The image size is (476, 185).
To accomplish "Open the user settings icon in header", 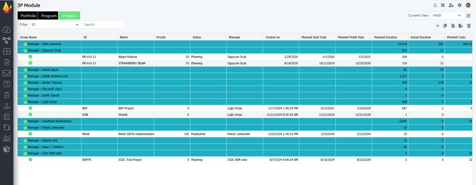I will pos(451,5).
